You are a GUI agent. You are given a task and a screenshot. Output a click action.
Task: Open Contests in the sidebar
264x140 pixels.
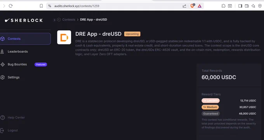click(25, 39)
